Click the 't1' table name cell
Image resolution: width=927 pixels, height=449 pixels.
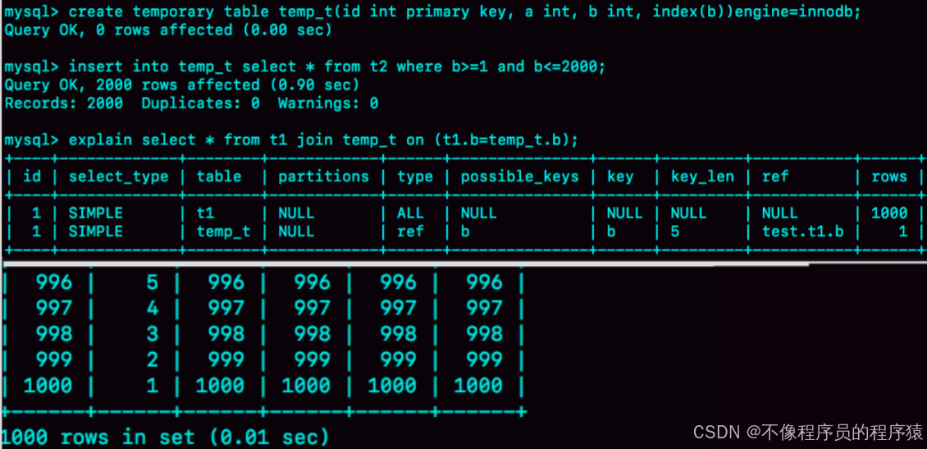(205, 213)
